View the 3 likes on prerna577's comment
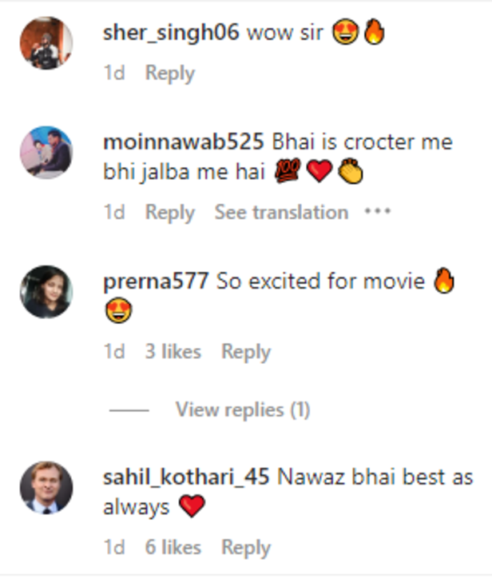This screenshot has height=579, width=492. coord(173,352)
